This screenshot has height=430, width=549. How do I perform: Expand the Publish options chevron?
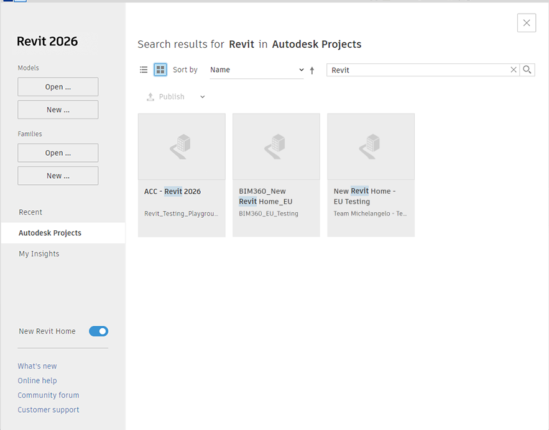202,97
